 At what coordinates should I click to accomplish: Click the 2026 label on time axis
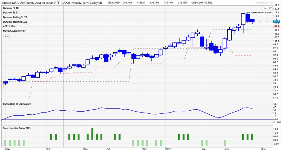point(168,149)
